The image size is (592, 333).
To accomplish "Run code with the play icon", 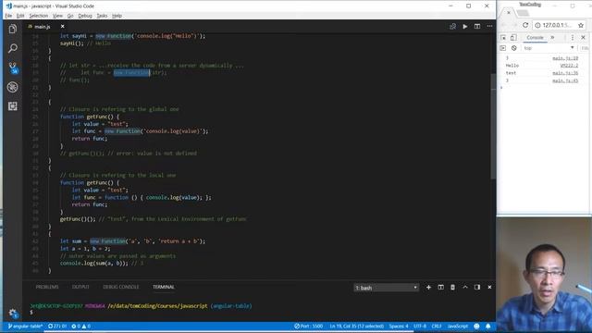I will [465, 27].
